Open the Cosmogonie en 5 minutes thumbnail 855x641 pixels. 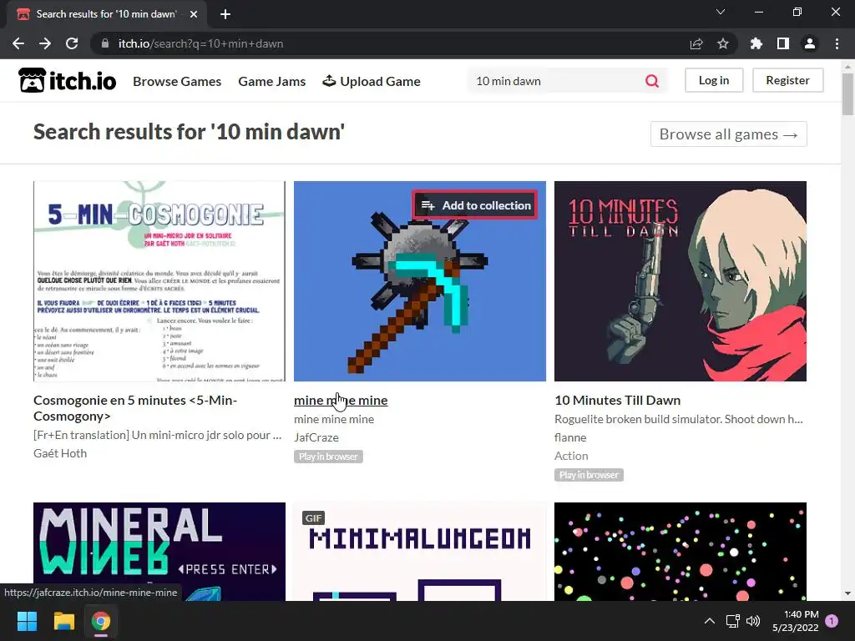tap(159, 281)
